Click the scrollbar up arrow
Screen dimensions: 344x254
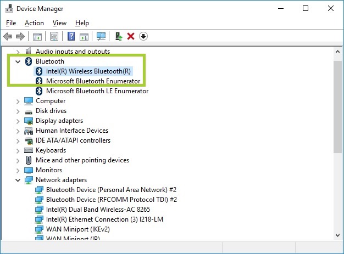pos(337,52)
